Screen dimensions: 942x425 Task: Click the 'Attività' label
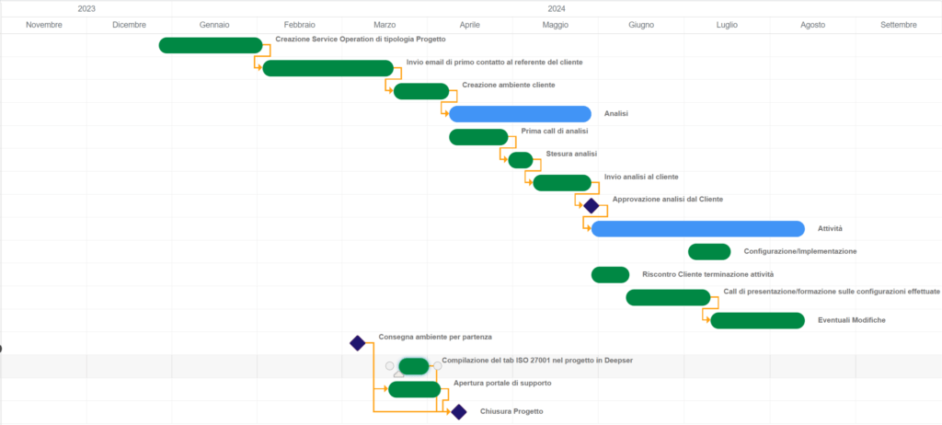point(831,229)
